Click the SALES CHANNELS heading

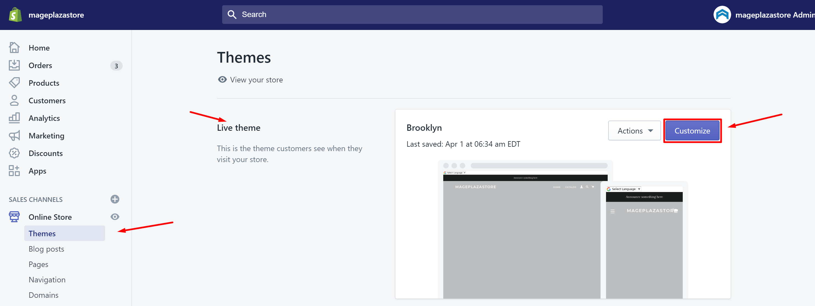(36, 199)
